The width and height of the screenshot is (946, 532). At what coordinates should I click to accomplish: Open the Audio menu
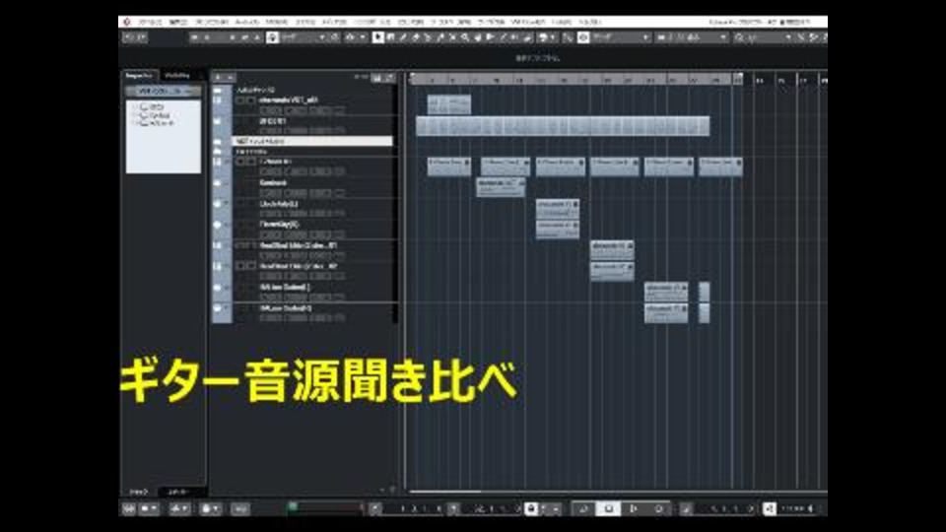[246, 22]
